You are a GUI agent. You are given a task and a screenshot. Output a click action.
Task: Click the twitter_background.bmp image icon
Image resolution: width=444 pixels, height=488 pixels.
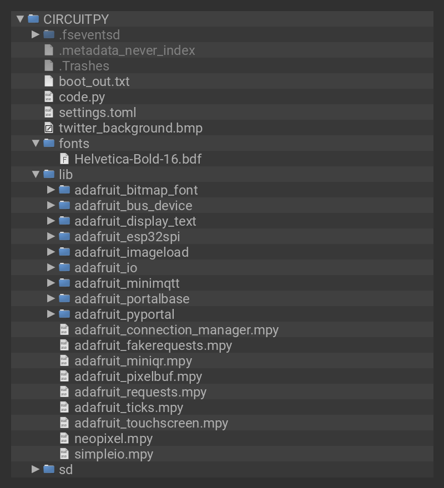tap(49, 128)
